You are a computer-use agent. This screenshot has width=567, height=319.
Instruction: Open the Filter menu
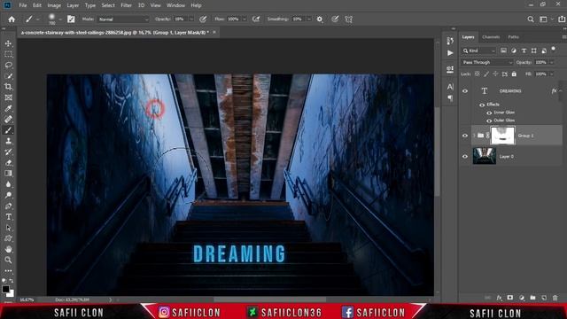pos(126,5)
